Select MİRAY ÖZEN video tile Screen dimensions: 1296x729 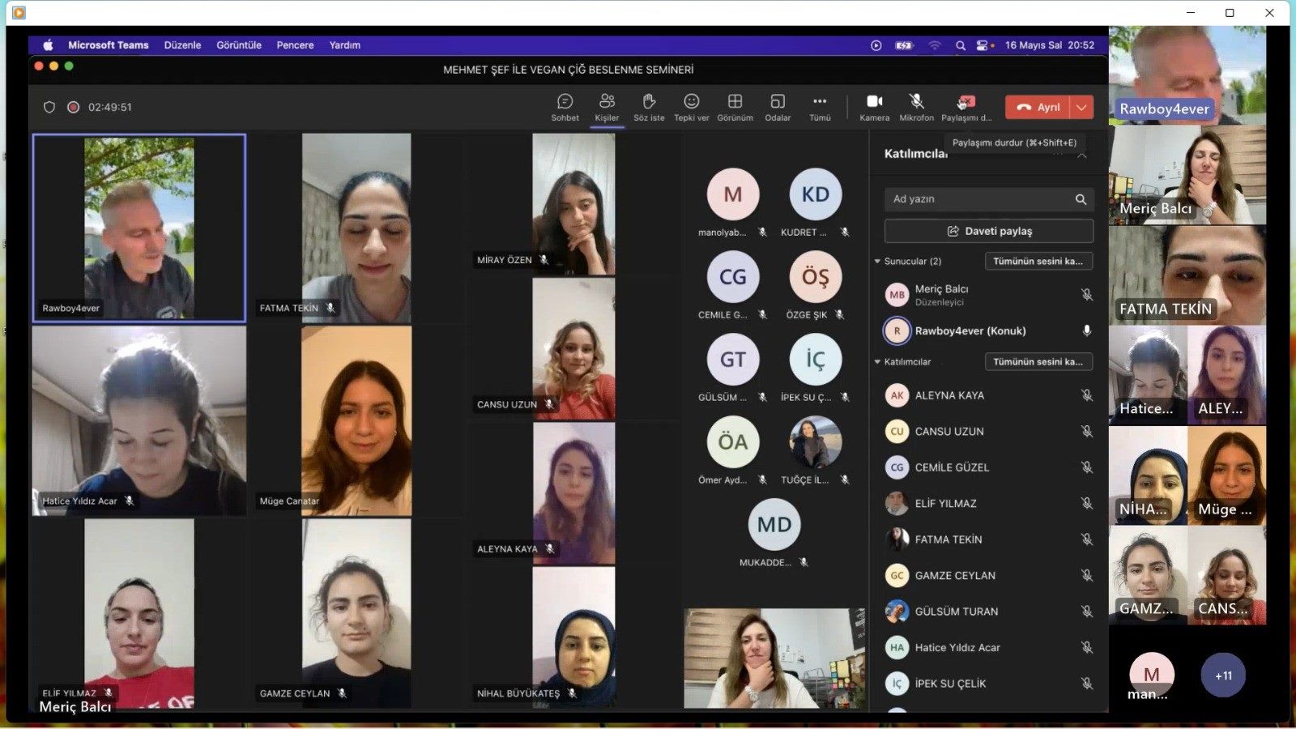[573, 204]
